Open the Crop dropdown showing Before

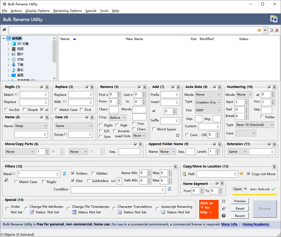118,117
